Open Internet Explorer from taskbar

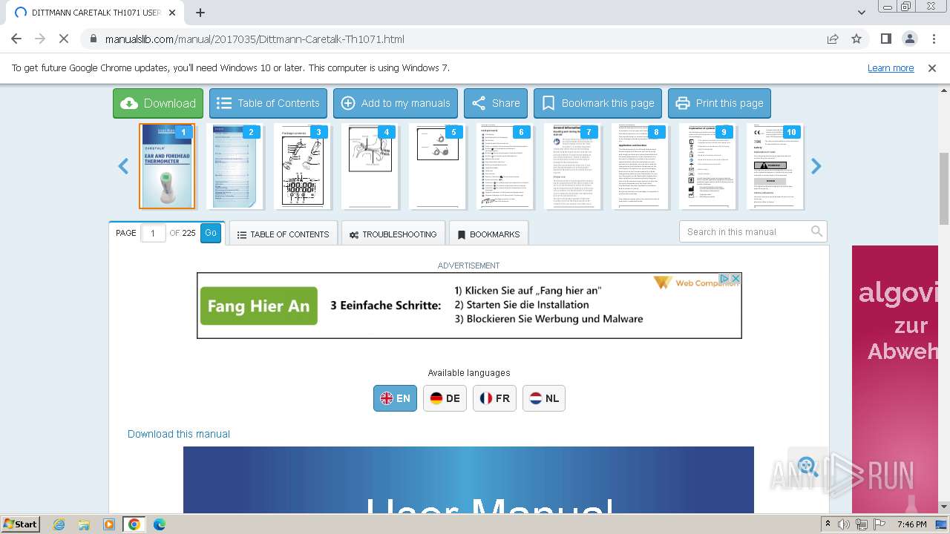[59, 524]
